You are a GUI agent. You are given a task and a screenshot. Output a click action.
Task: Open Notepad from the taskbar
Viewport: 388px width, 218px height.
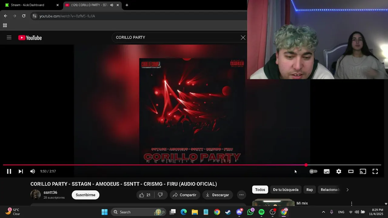(x=206, y=212)
